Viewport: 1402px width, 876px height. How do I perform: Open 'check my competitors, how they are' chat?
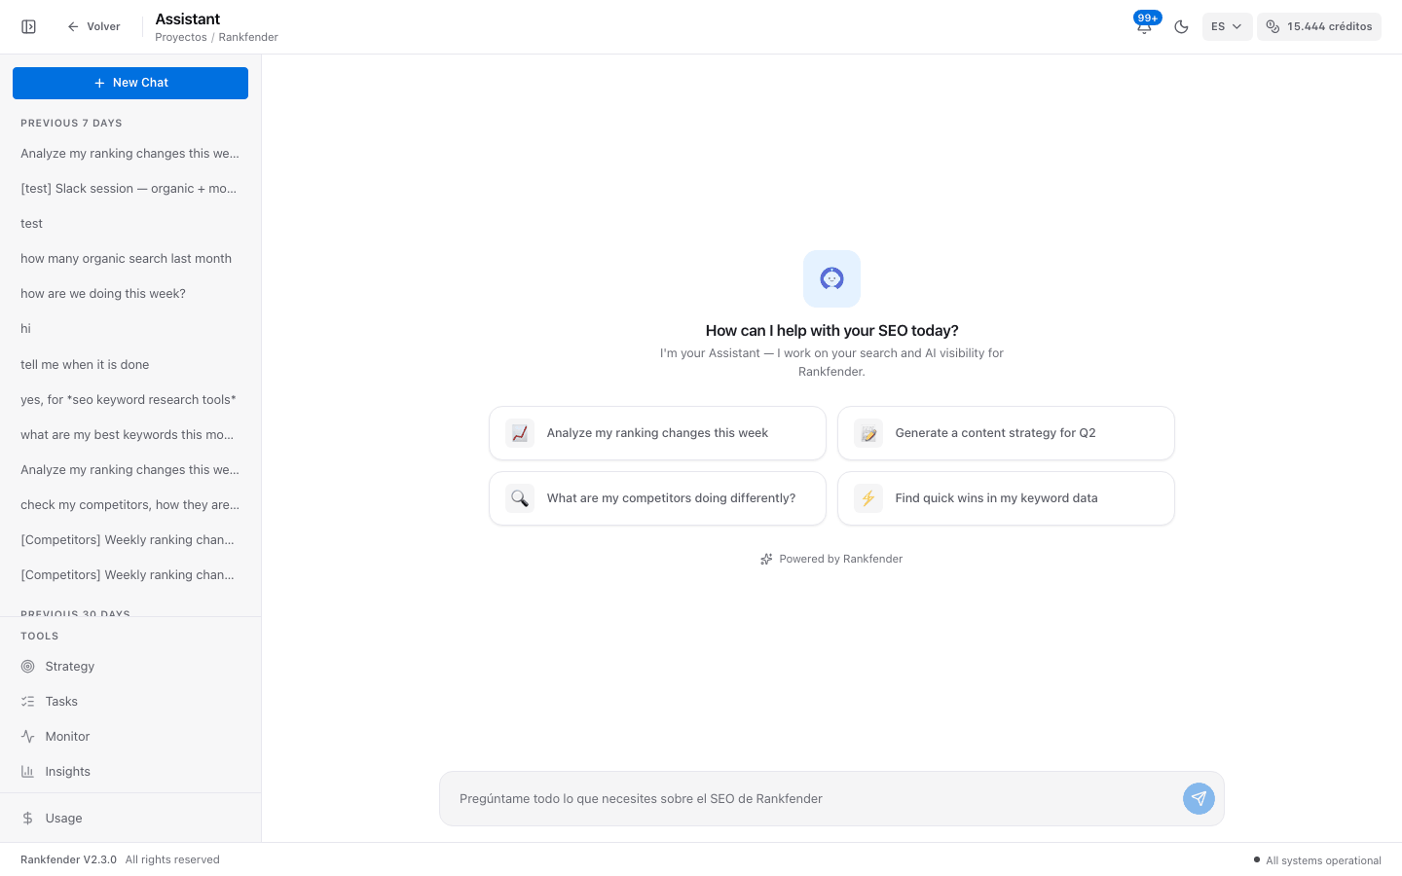tap(130, 505)
